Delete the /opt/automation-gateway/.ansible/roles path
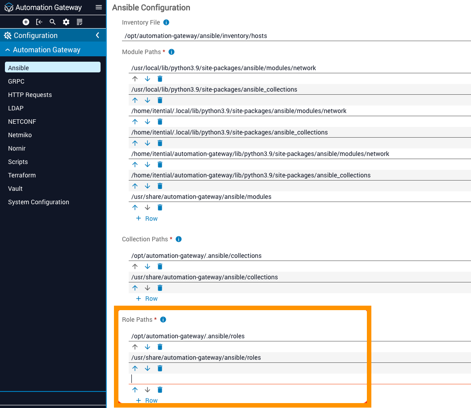Image resolution: width=471 pixels, height=408 pixels. [160, 347]
